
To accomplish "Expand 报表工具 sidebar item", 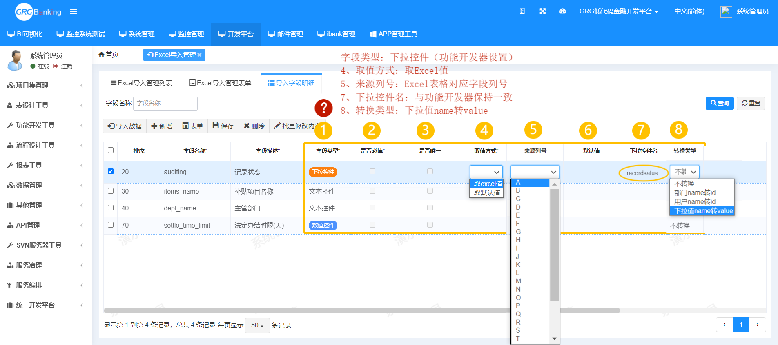I will click(x=46, y=165).
